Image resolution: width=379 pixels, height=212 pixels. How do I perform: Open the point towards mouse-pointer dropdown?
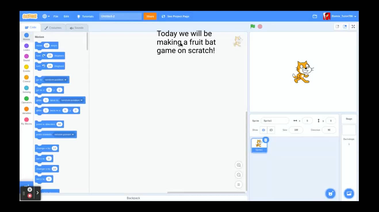[64, 134]
